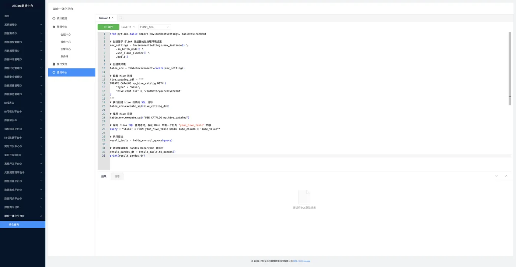Image resolution: width=516 pixels, height=267 pixels.
Task: Click the 接口文档 clipboard icon
Action: (x=54, y=64)
